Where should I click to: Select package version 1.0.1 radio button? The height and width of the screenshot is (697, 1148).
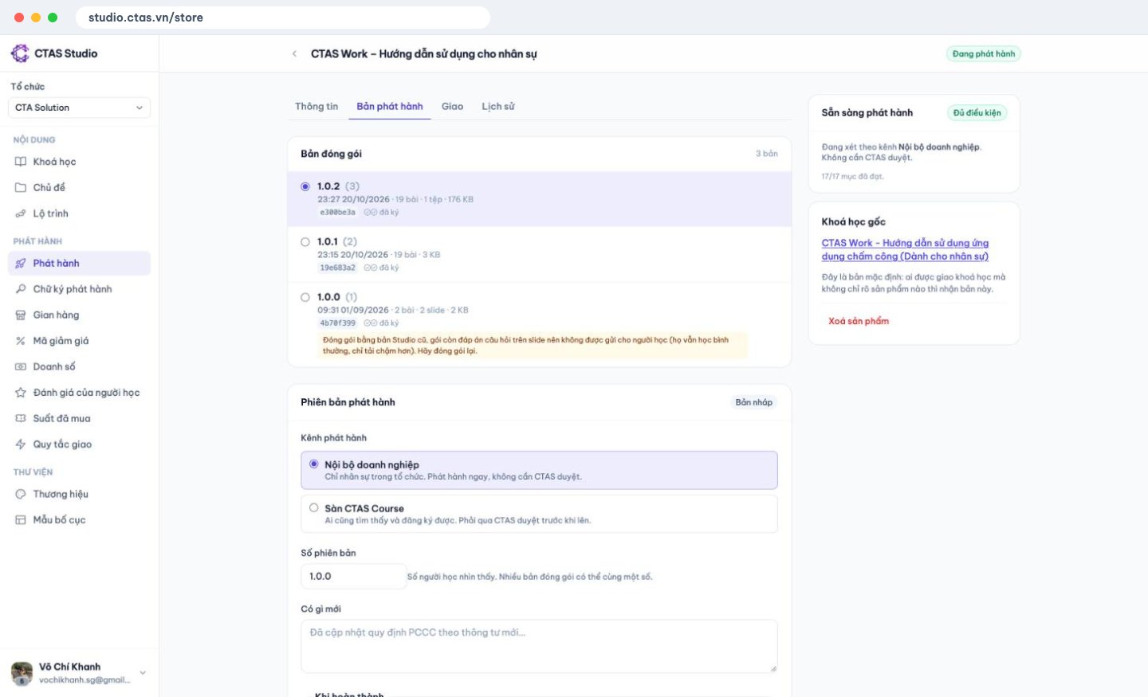pos(305,242)
